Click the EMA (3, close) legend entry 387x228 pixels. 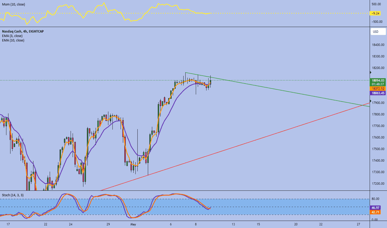(12, 36)
